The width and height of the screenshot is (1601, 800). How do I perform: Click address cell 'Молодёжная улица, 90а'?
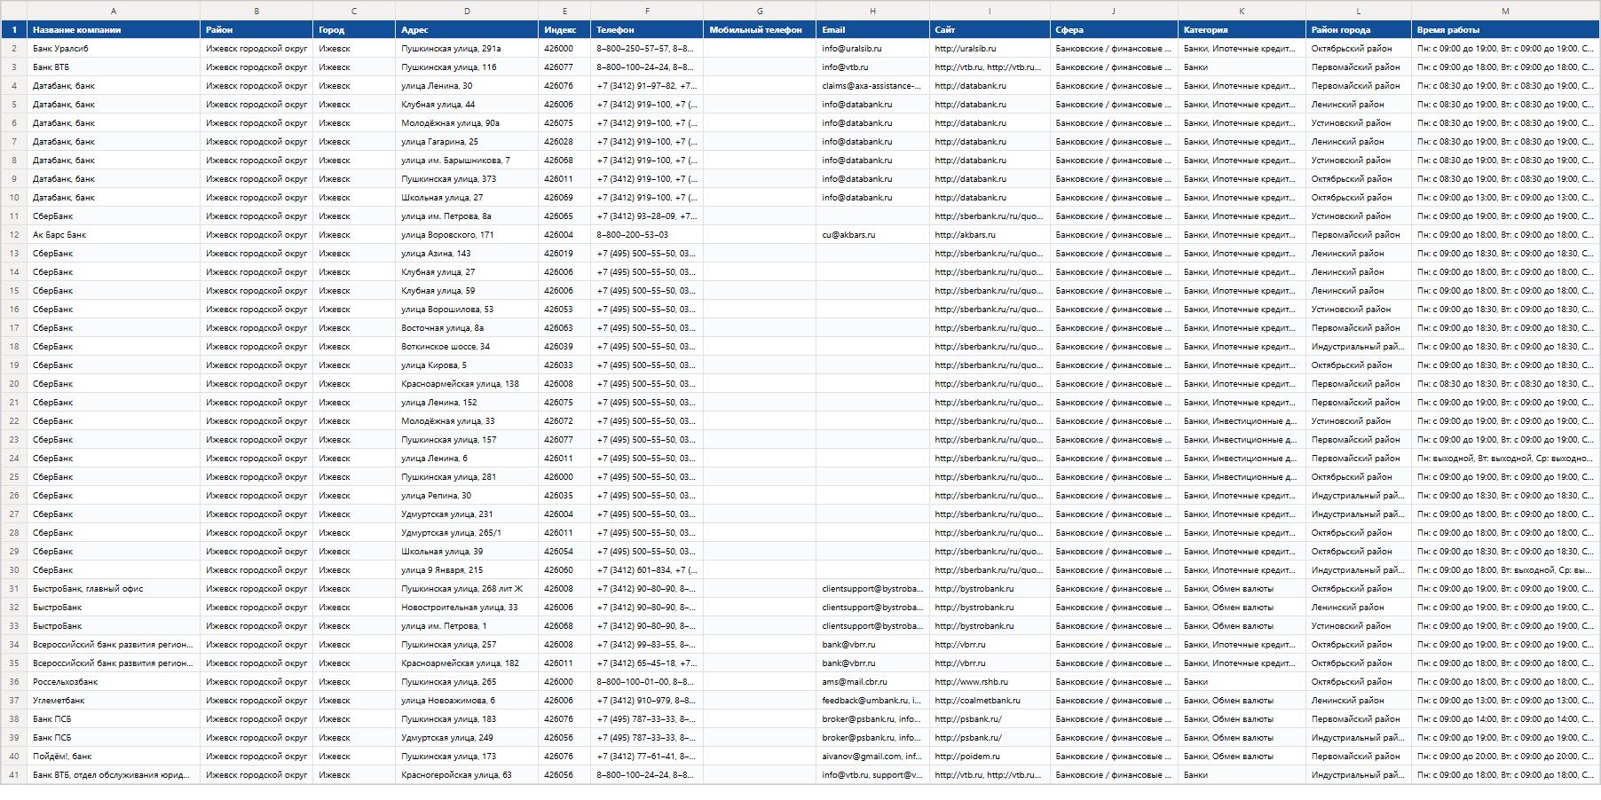click(x=467, y=123)
